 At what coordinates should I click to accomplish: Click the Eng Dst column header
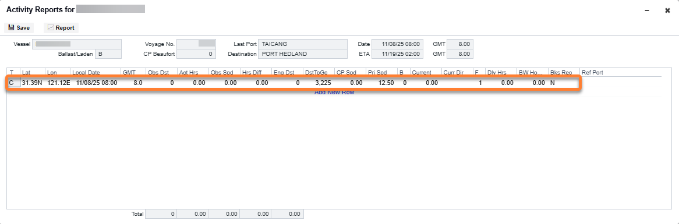[287, 73]
